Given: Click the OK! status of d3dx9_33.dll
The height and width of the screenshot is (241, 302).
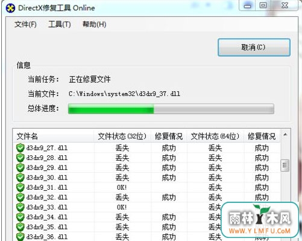Looking at the screenshot, I should pyautogui.click(x=122, y=207).
